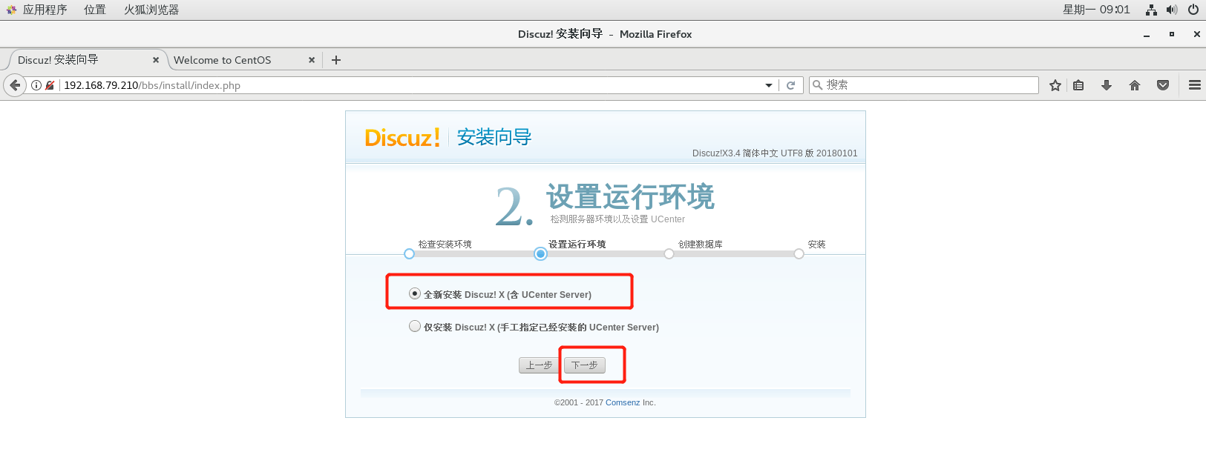The image size is (1206, 475).
Task: Close the Discuz! 安装向导 tab
Action: click(x=156, y=60)
